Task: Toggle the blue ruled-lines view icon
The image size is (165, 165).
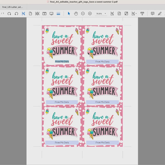Action: [58, 13]
